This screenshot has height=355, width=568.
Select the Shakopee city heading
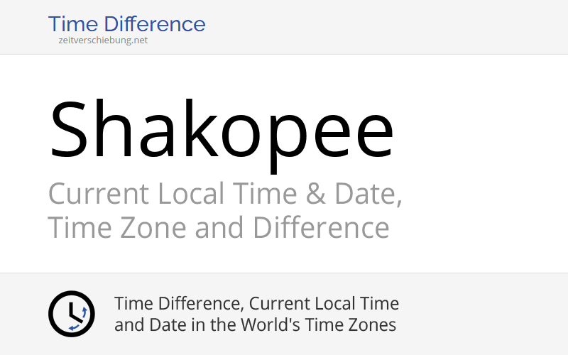point(221,131)
